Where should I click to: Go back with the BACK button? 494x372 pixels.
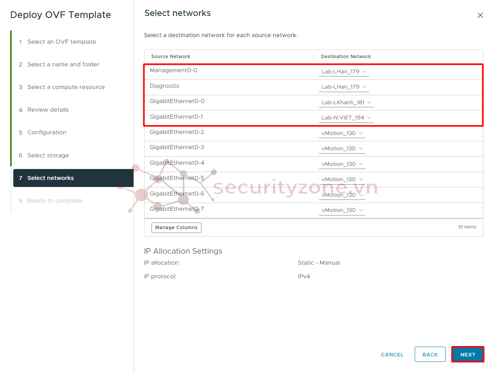tap(430, 354)
